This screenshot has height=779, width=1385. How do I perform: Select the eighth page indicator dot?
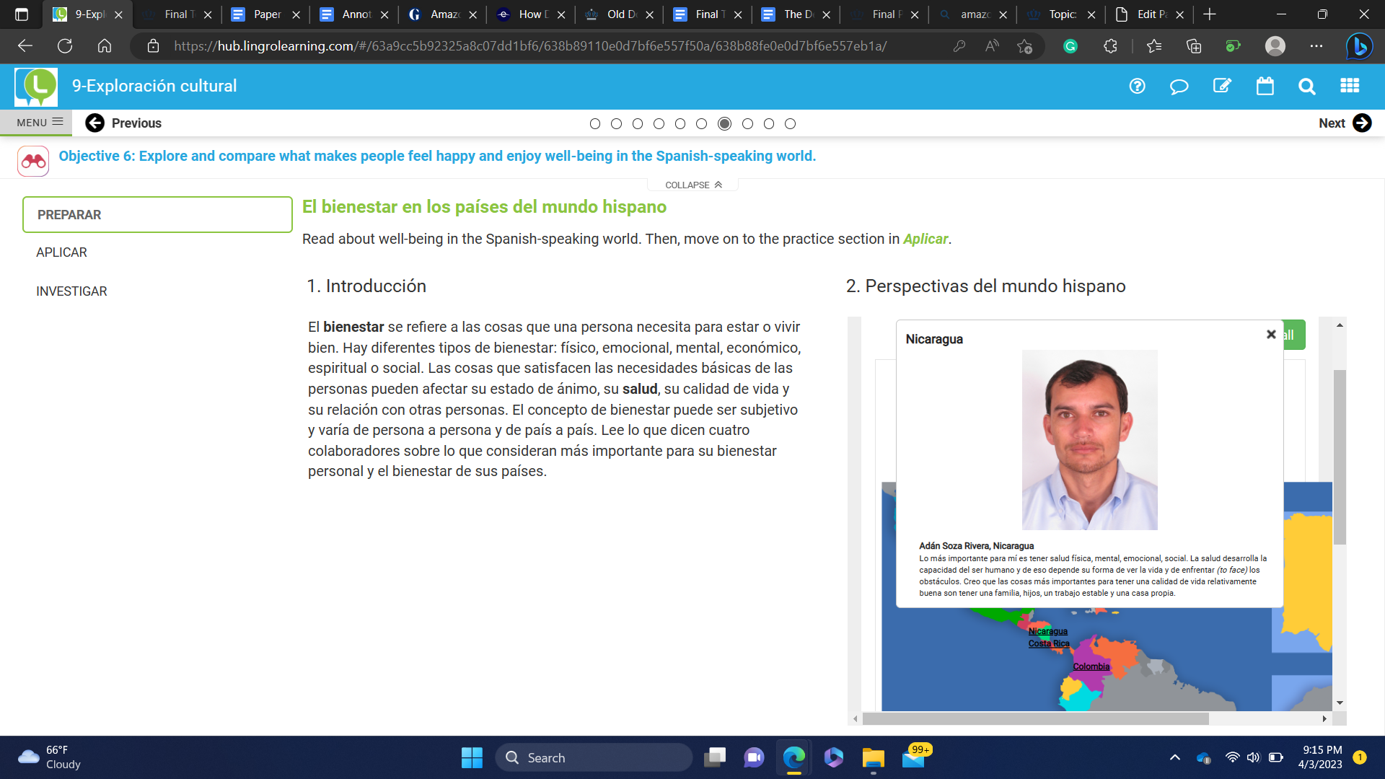[x=747, y=124]
